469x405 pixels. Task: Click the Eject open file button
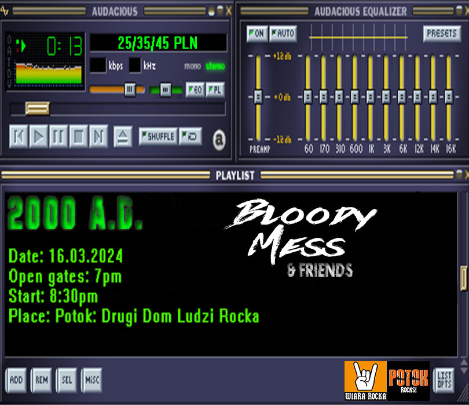123,137
